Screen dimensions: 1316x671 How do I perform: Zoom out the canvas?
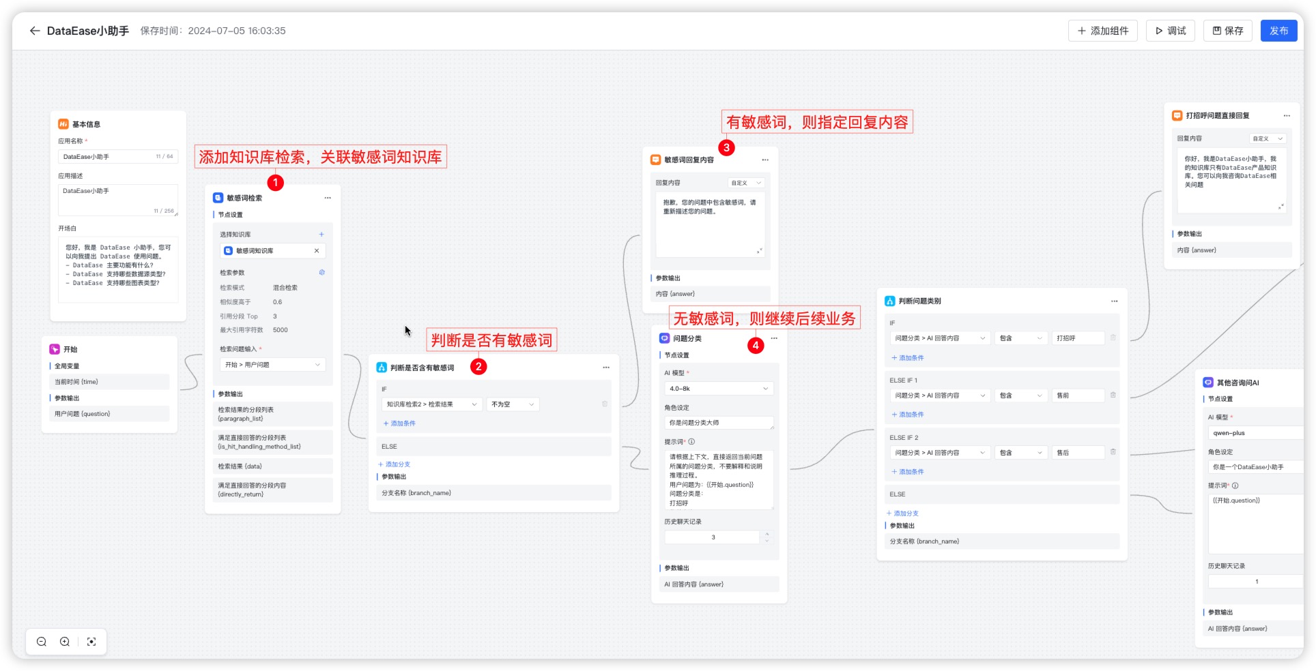42,642
